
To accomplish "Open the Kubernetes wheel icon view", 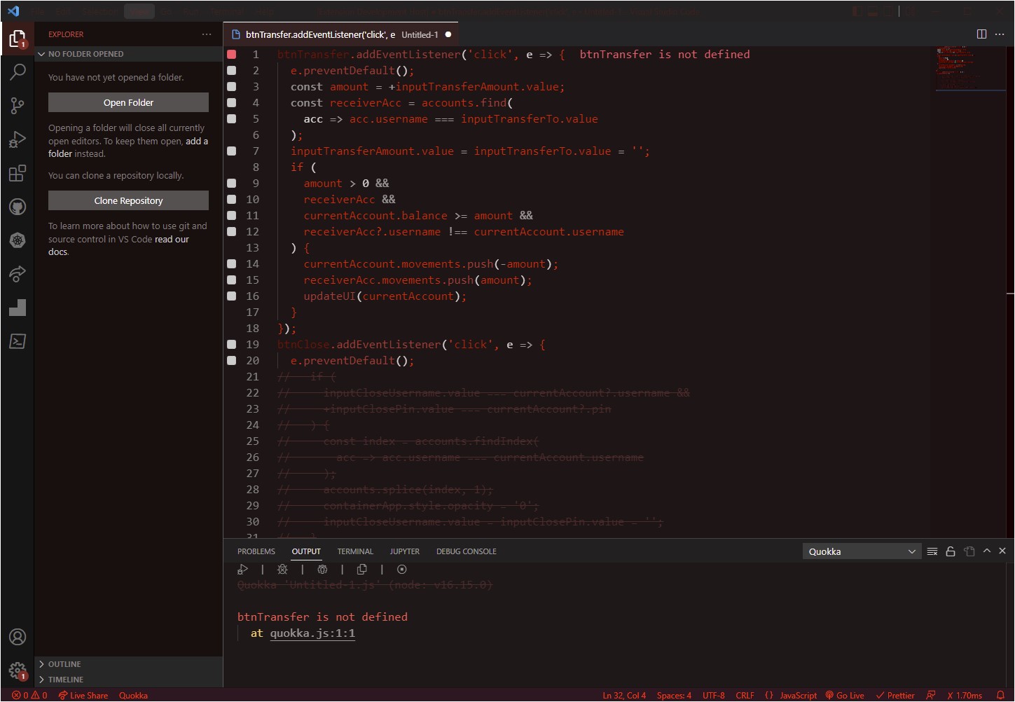I will click(18, 240).
